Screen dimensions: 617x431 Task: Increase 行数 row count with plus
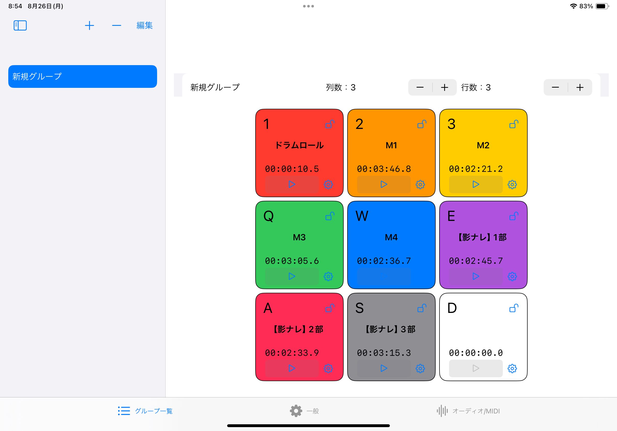pyautogui.click(x=580, y=87)
